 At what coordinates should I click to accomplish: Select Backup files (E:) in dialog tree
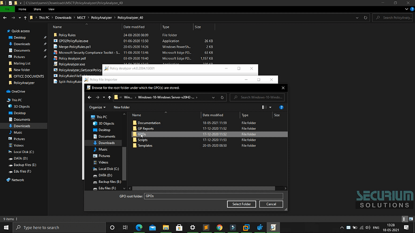pos(109,182)
